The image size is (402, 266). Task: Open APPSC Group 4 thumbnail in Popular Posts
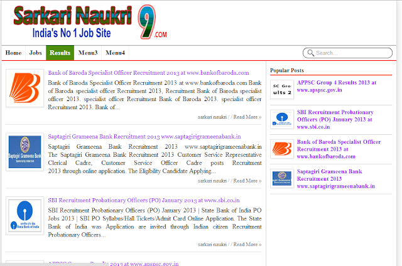tap(282, 89)
